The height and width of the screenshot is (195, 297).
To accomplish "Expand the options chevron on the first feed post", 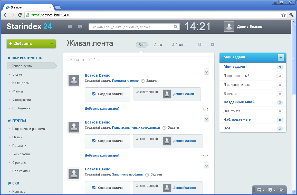I will click(x=206, y=72).
